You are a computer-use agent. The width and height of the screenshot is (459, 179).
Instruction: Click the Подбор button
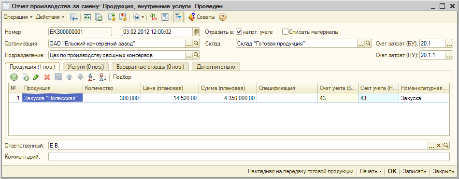122,77
